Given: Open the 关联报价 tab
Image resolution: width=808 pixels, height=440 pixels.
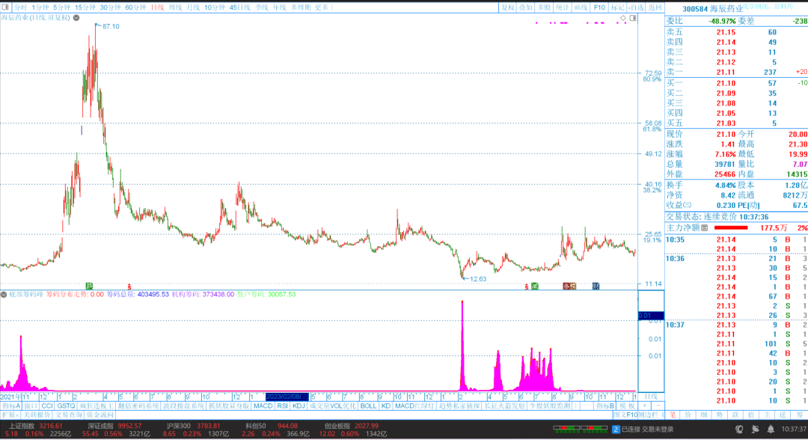Looking at the screenshot, I should [x=37, y=415].
